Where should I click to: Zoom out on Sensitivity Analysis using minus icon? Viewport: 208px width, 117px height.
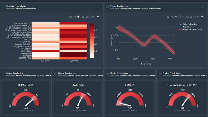click(x=86, y=17)
